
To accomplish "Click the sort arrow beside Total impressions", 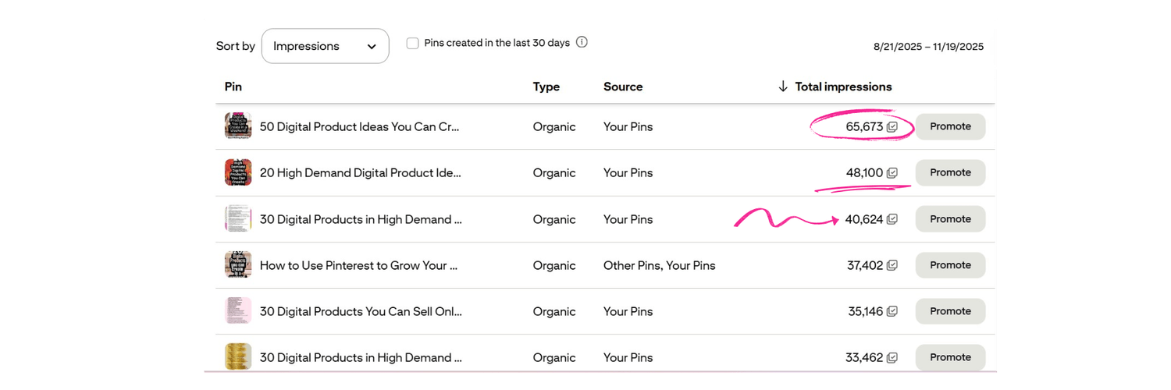I will click(x=783, y=87).
